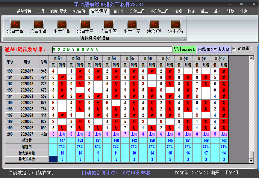The height and width of the screenshot is (178, 259).
Task: Select the 杀百个合 icon
Action: click(38, 24)
